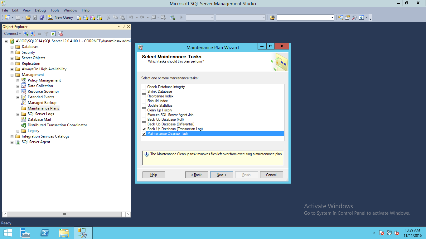The height and width of the screenshot is (239, 426).
Task: Click the Disconnect icon in Object Explorer
Action: pyautogui.click(x=33, y=34)
